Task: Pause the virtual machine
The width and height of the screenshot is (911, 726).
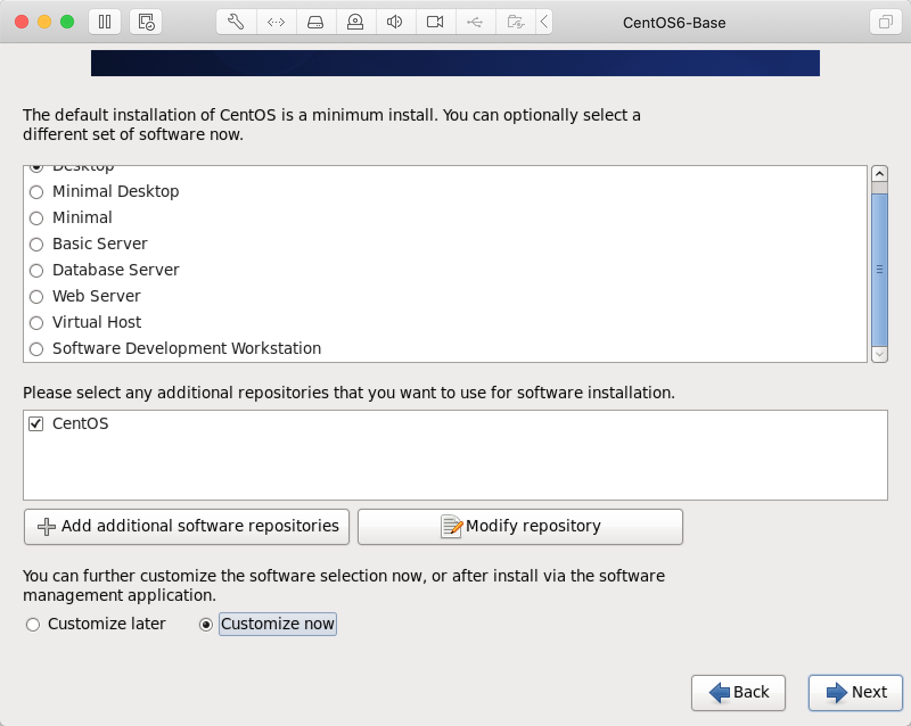Action: [x=105, y=22]
